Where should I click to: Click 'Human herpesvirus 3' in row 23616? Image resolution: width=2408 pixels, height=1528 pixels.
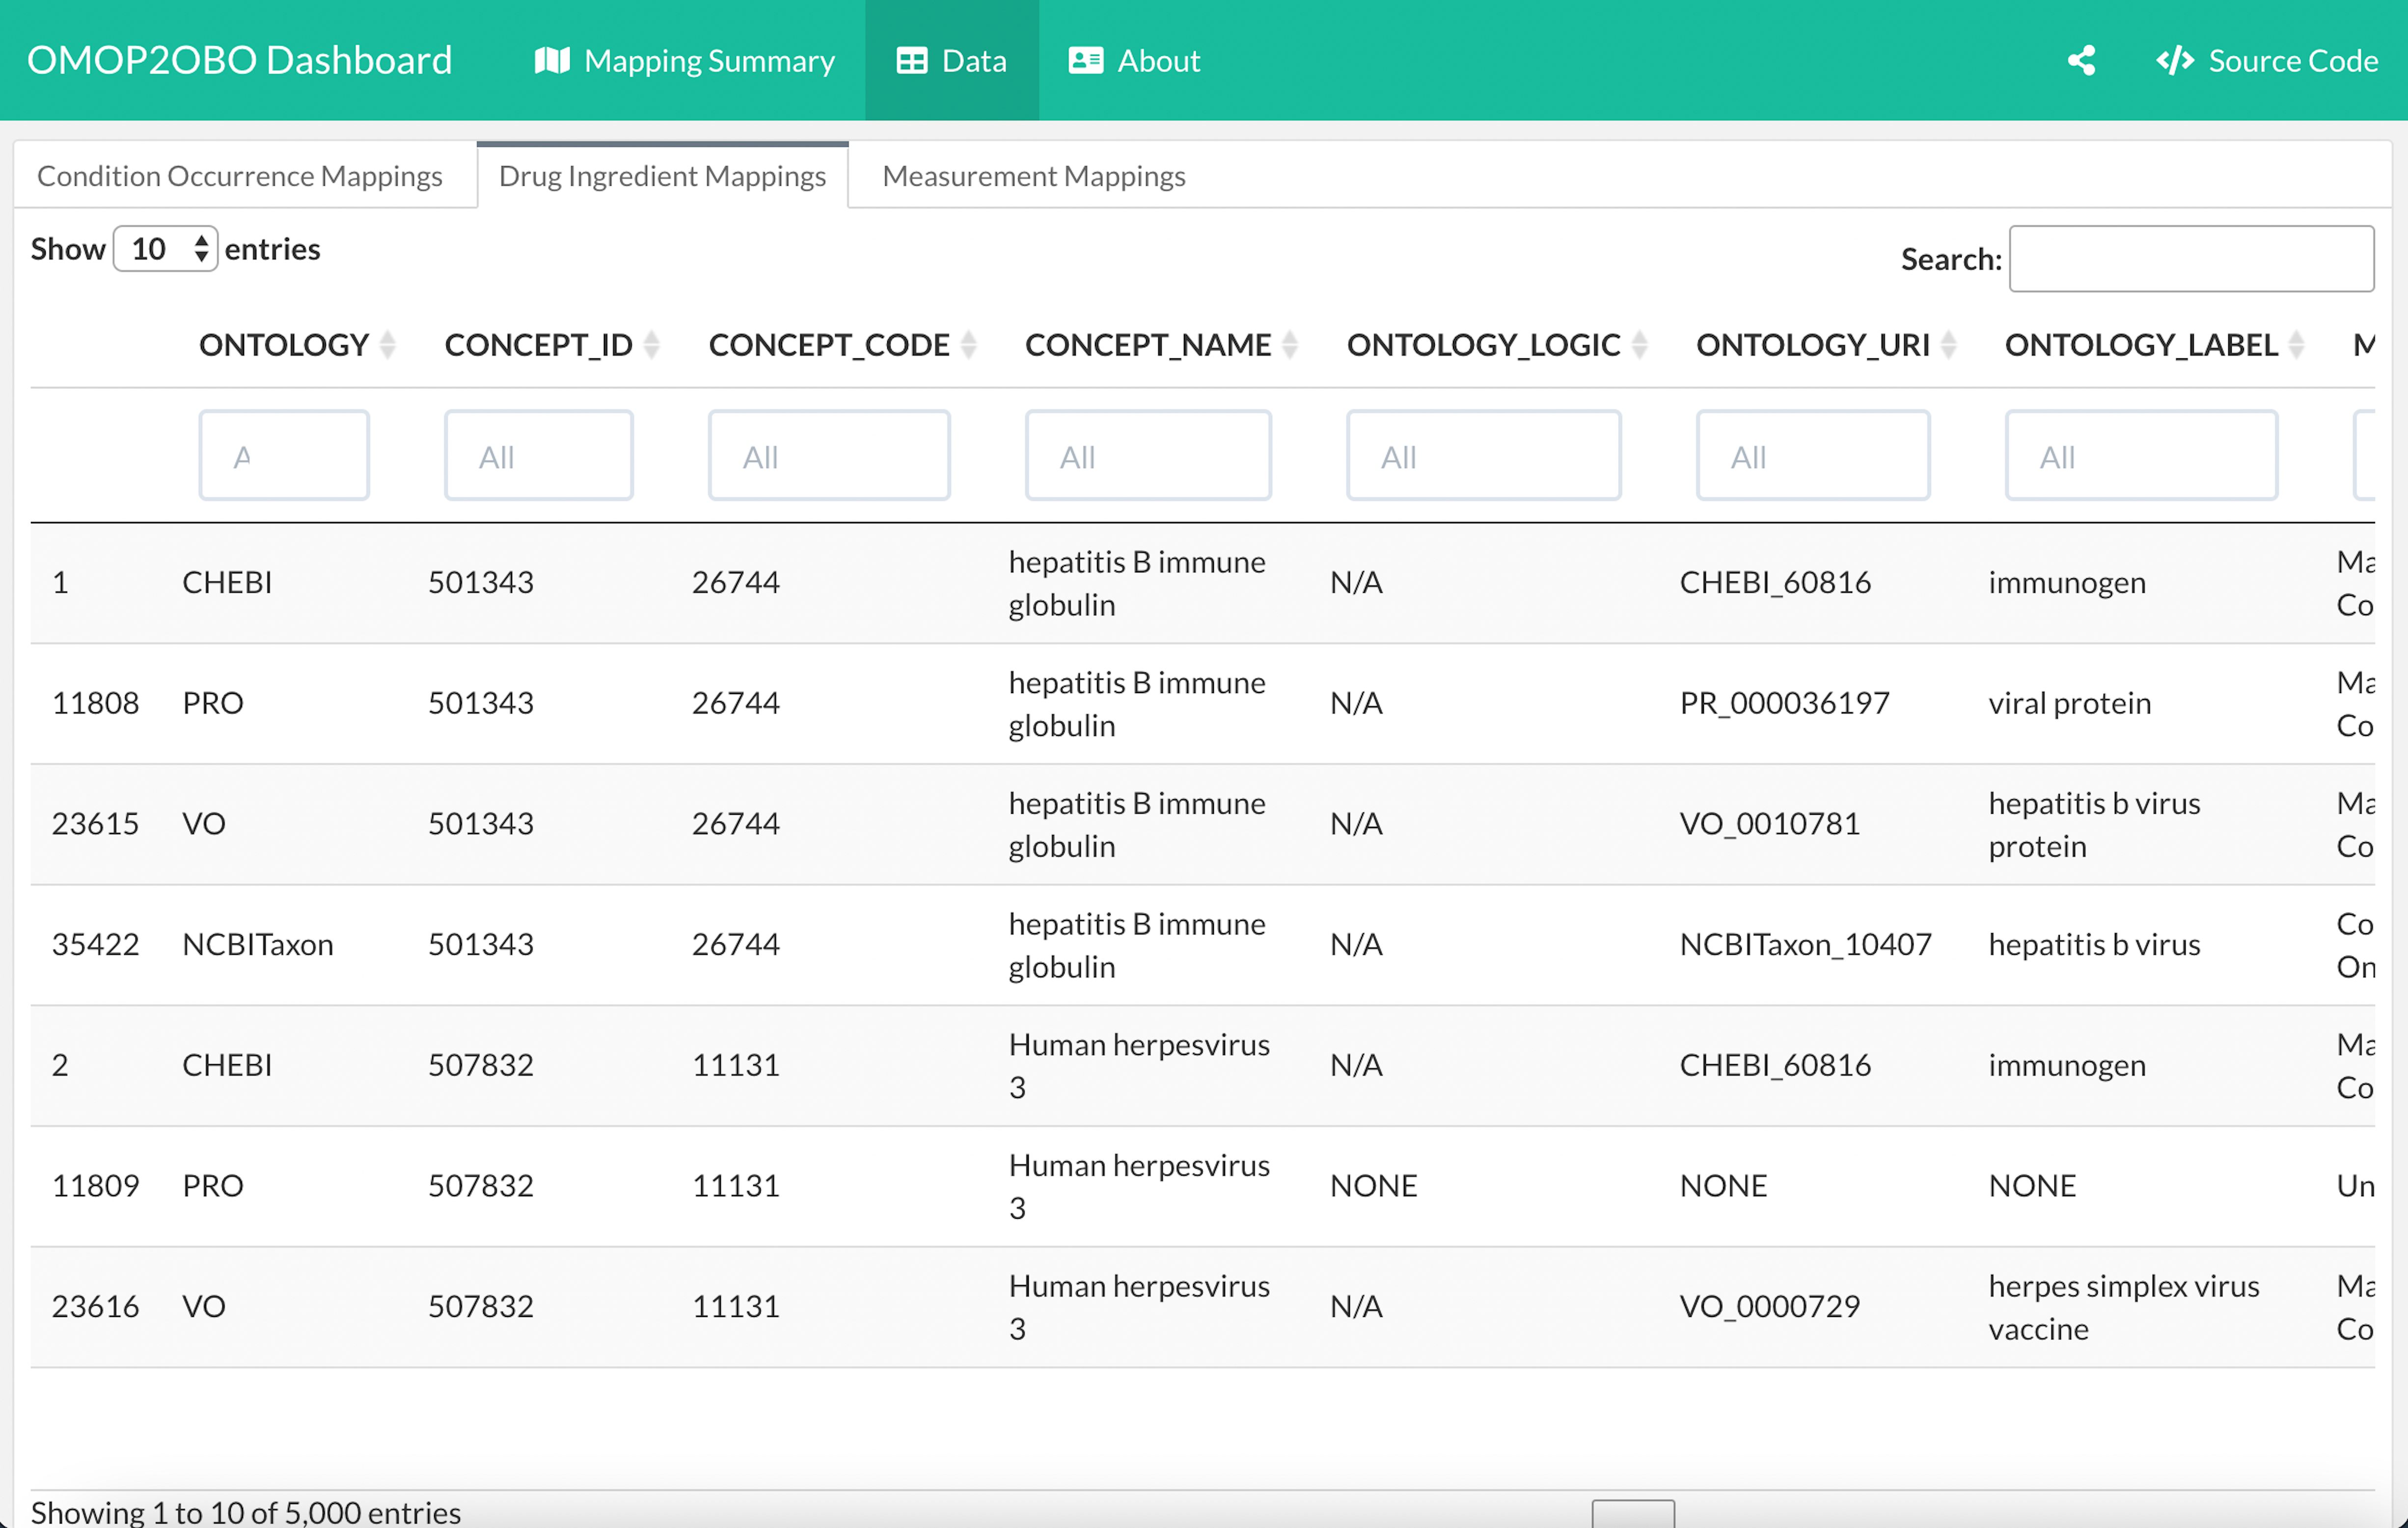click(x=1139, y=1307)
